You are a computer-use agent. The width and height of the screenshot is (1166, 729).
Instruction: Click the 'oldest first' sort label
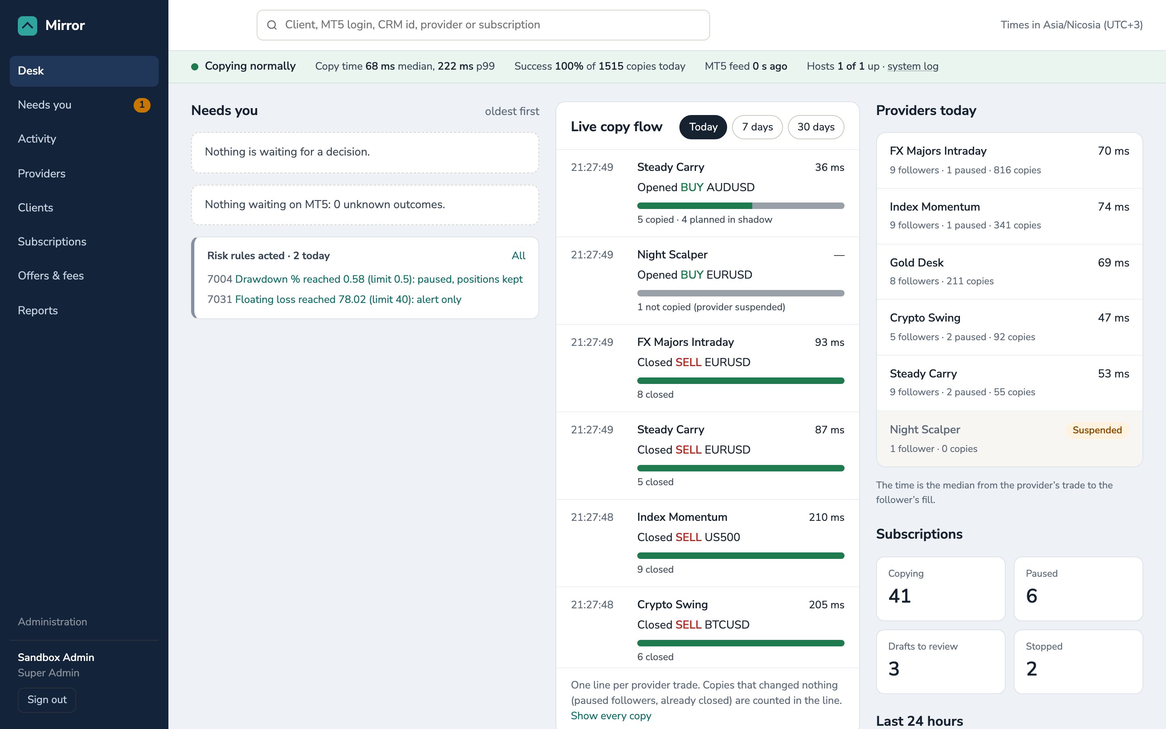click(512, 111)
